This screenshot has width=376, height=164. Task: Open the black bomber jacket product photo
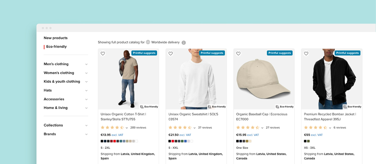pos(332,79)
